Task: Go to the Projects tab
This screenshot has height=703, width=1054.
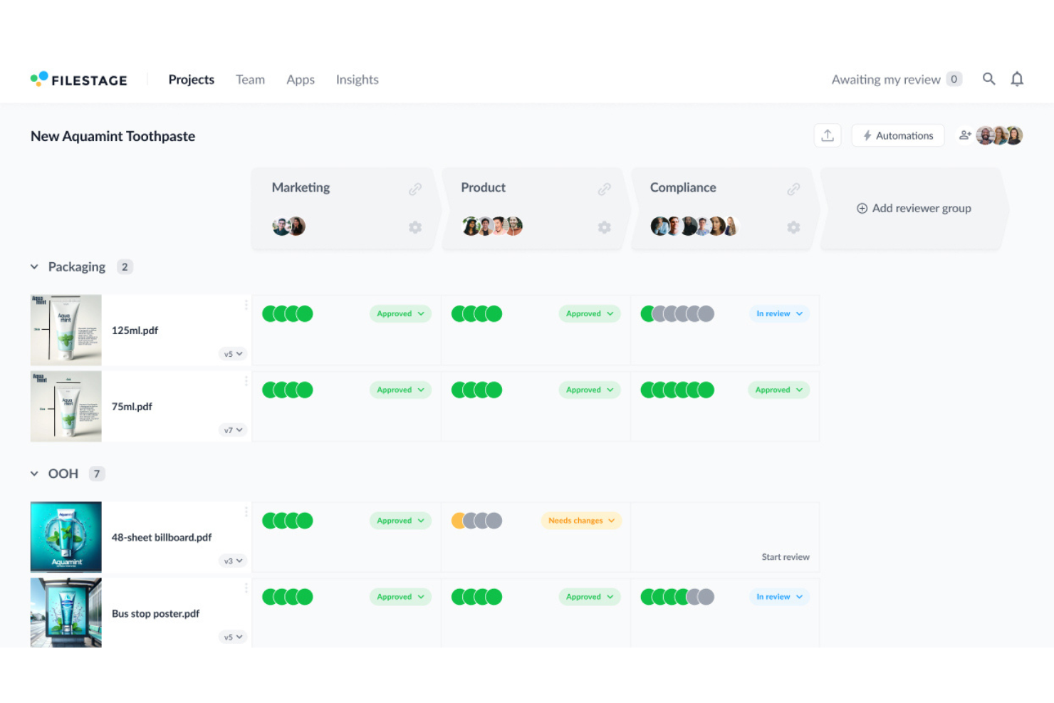Action: tap(192, 80)
